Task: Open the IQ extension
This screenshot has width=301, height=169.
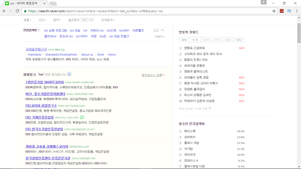Action: 289,11
